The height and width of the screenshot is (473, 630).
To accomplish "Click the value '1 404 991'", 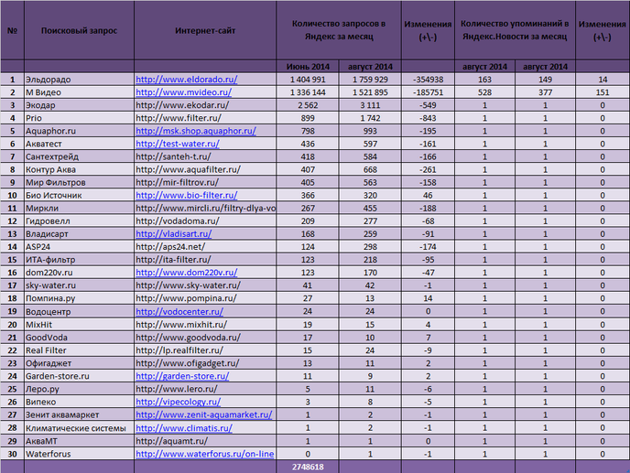I will click(x=308, y=80).
